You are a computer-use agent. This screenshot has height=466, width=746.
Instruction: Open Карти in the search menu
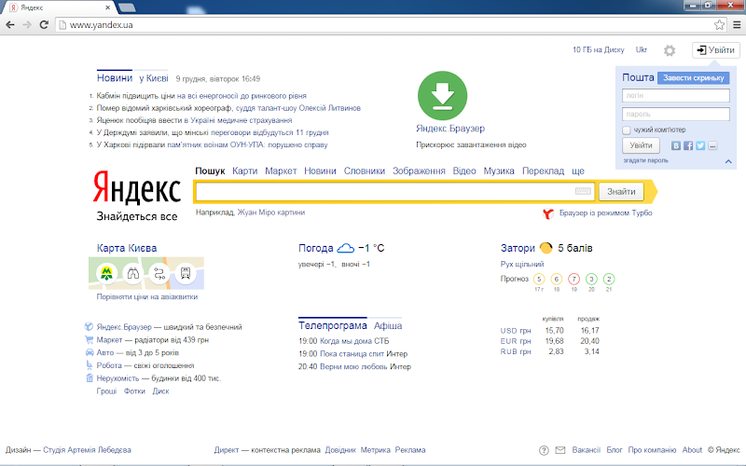point(245,171)
